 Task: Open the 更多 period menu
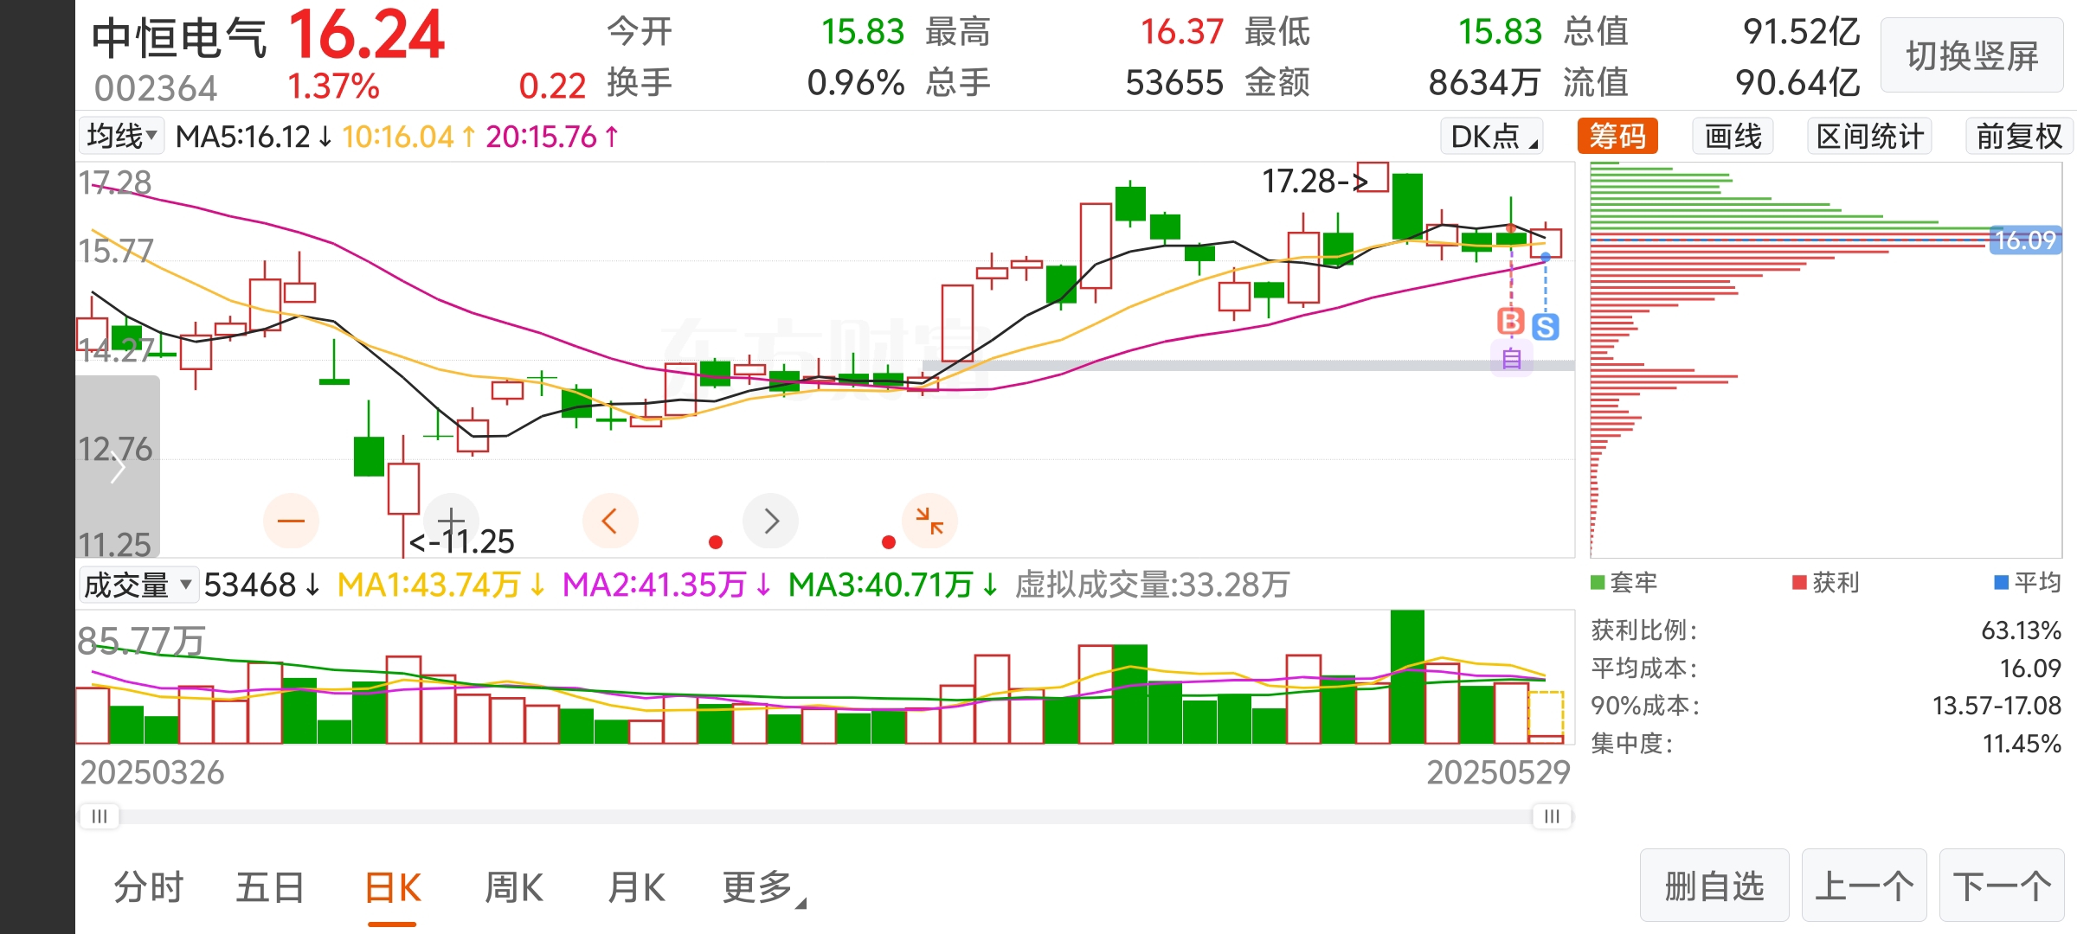coord(764,887)
